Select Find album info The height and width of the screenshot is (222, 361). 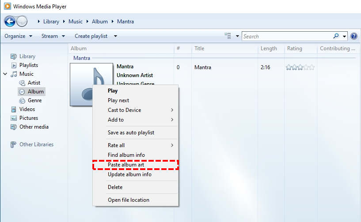136,155
